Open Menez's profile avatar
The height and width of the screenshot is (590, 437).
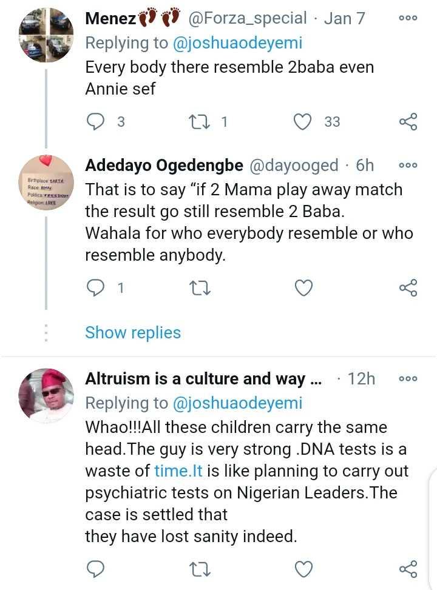click(46, 35)
